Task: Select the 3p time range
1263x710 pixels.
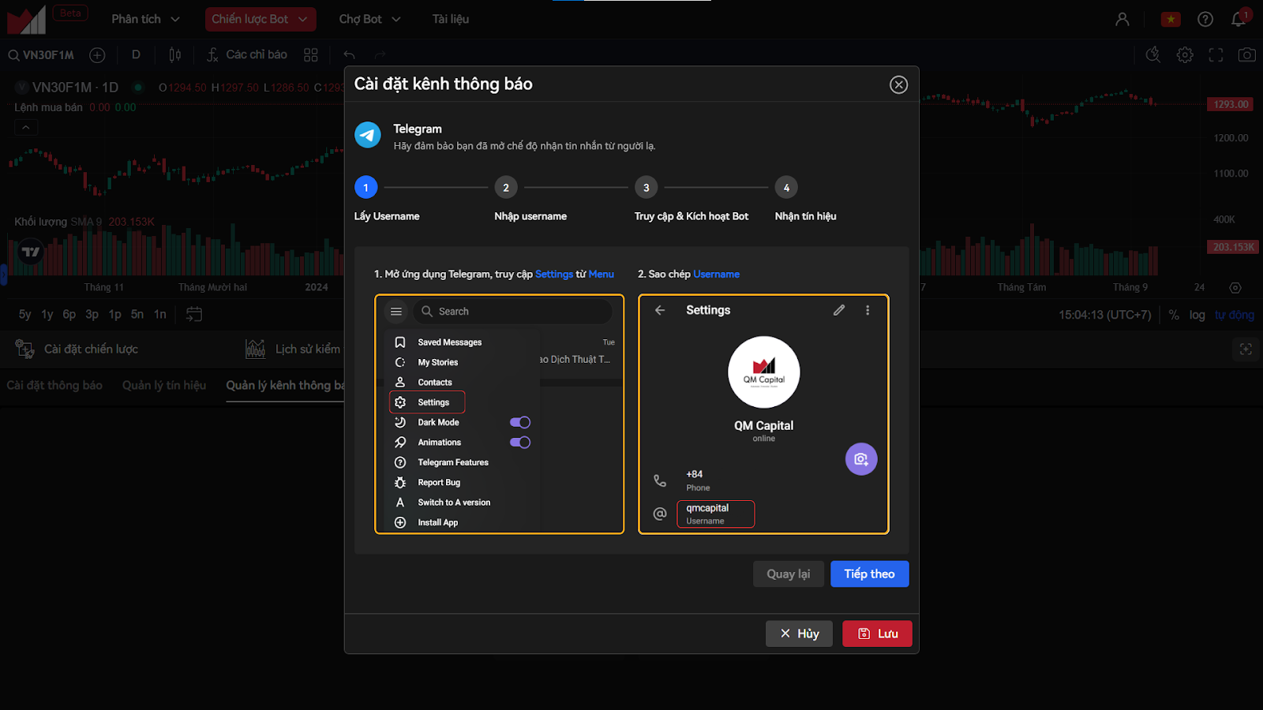Action: (x=92, y=314)
